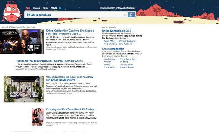
Task: Open the 10 Design Ideas We Love article
Action: pos(69,78)
